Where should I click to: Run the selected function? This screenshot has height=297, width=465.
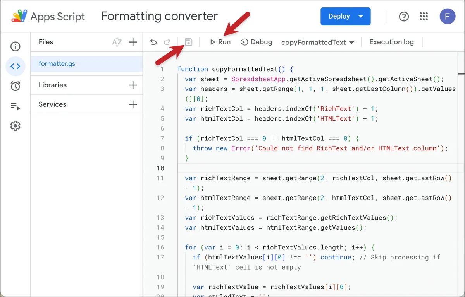pyautogui.click(x=220, y=42)
